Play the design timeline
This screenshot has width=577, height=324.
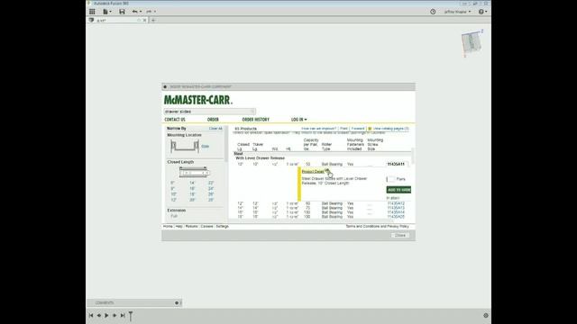click(x=106, y=316)
